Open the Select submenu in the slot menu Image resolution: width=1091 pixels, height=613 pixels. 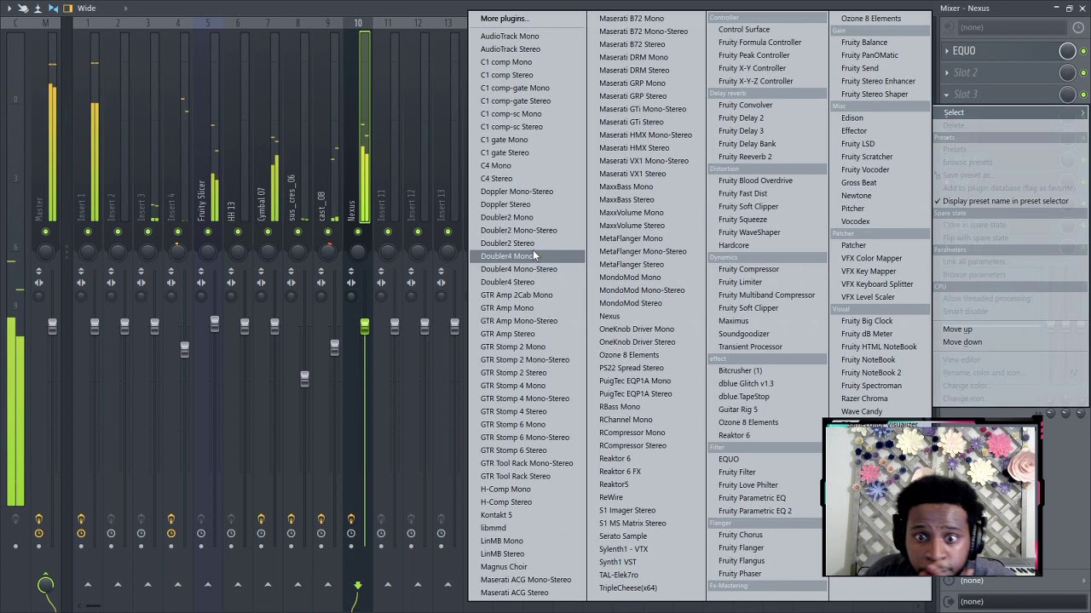tap(1011, 113)
